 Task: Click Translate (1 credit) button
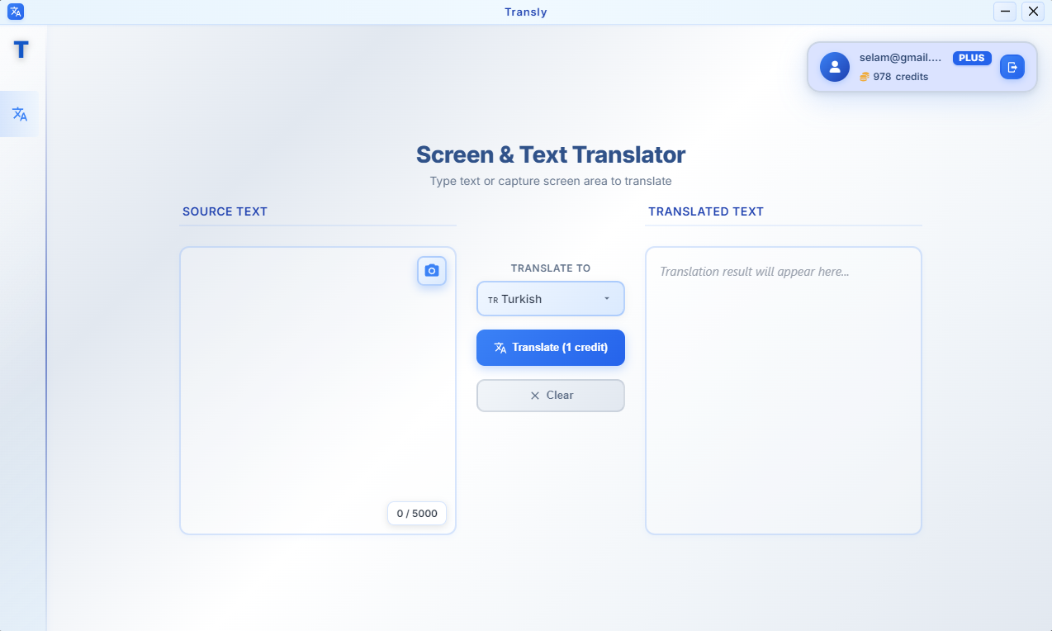(x=551, y=348)
